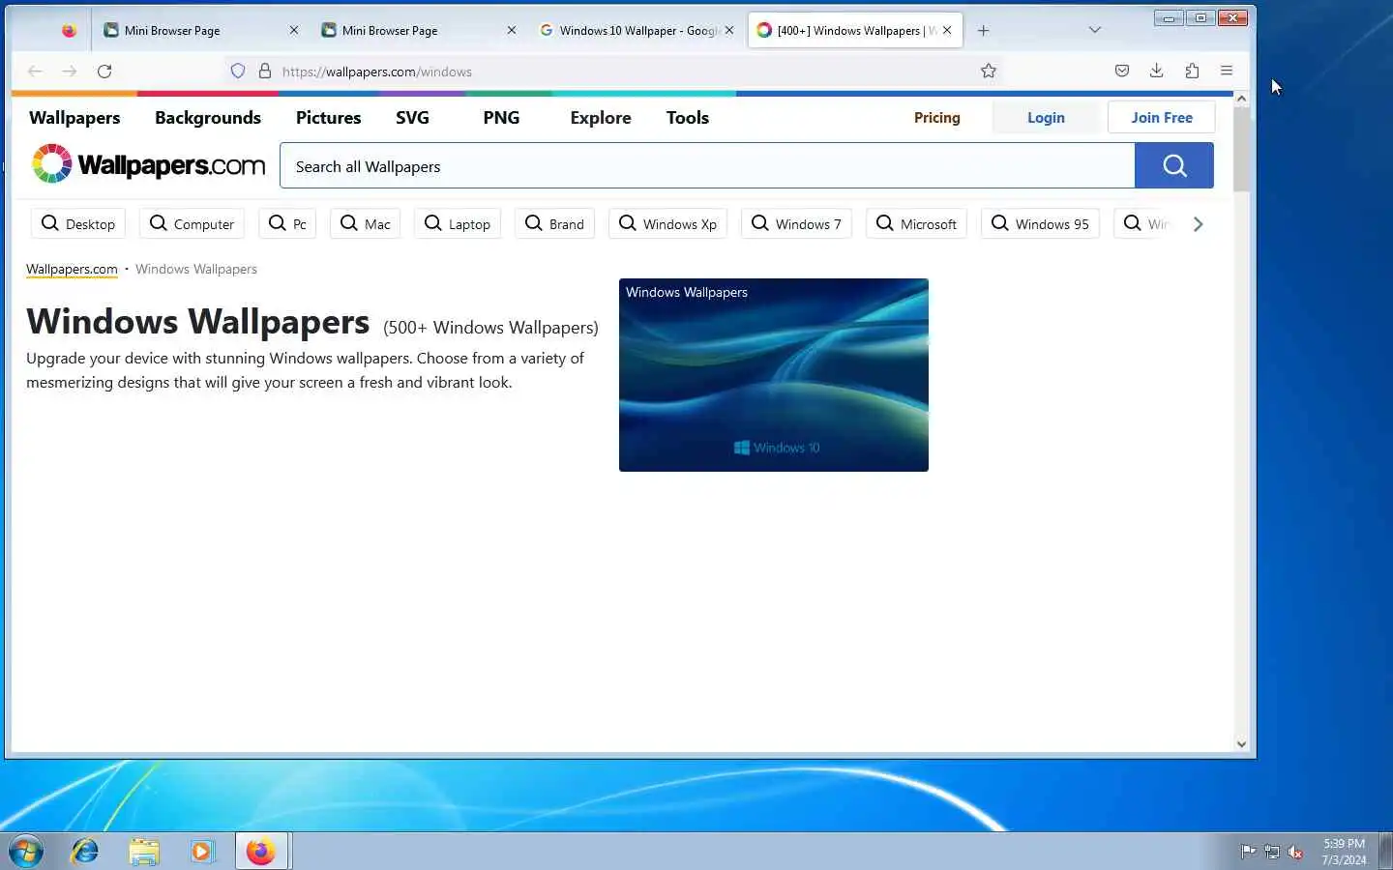
Task: Close the first Mini Browser Page tab
Action: tap(294, 30)
